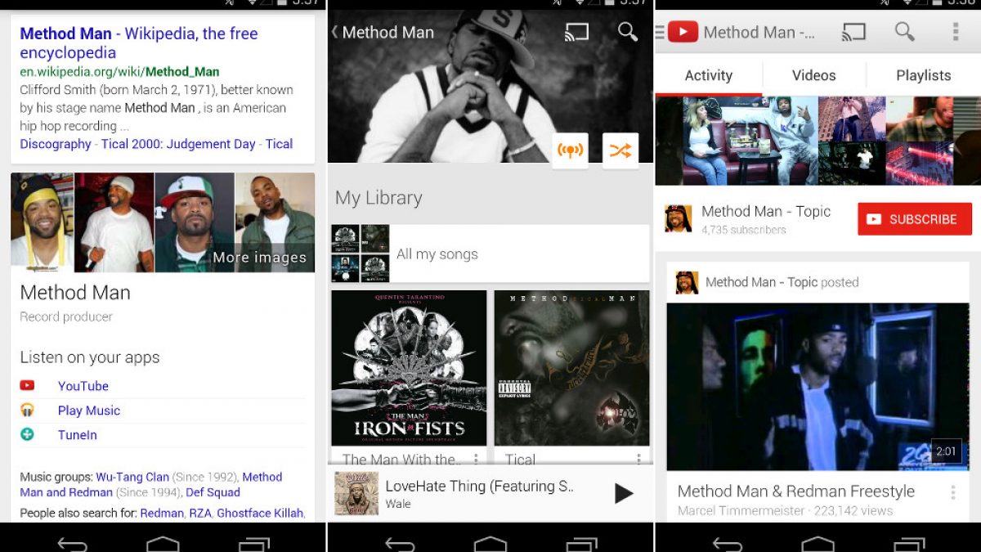
Task: Tap the cast icon in YouTube app
Action: [853, 32]
